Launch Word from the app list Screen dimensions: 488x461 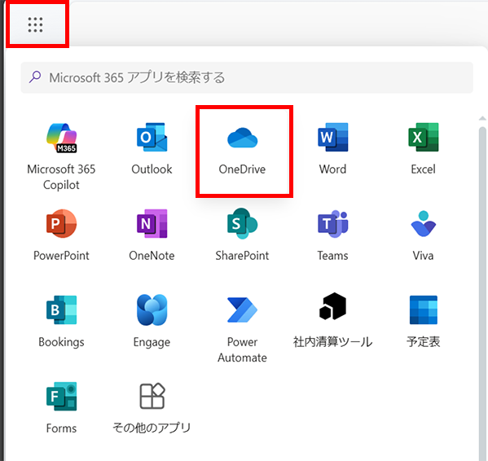click(x=332, y=149)
